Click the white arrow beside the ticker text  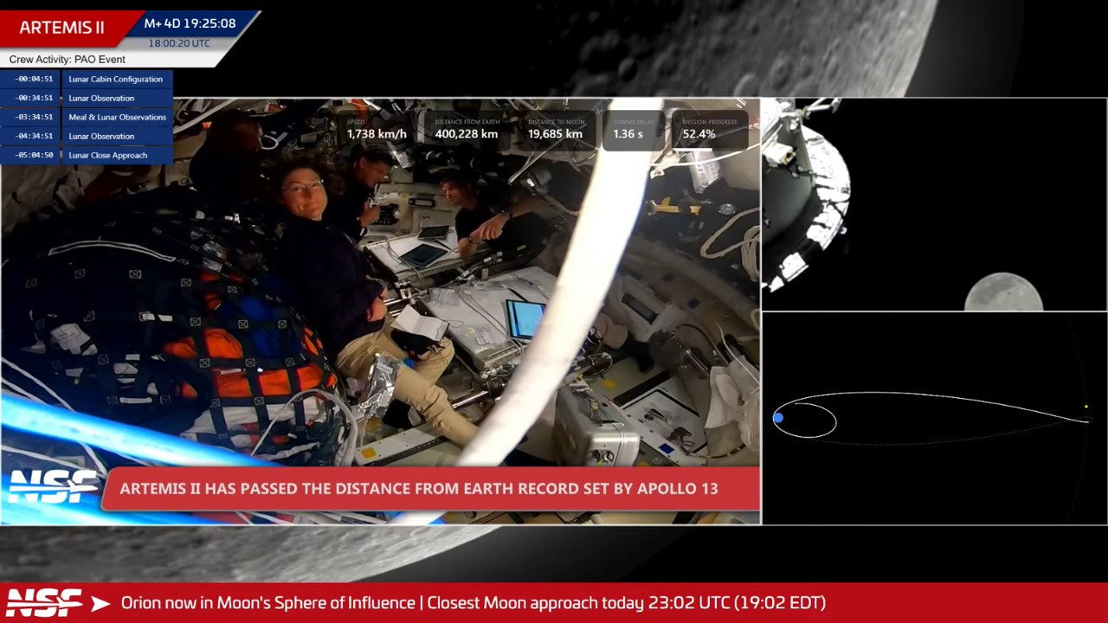(x=100, y=603)
